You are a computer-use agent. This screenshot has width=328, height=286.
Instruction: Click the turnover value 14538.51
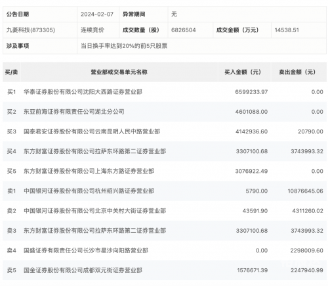pos(287,30)
